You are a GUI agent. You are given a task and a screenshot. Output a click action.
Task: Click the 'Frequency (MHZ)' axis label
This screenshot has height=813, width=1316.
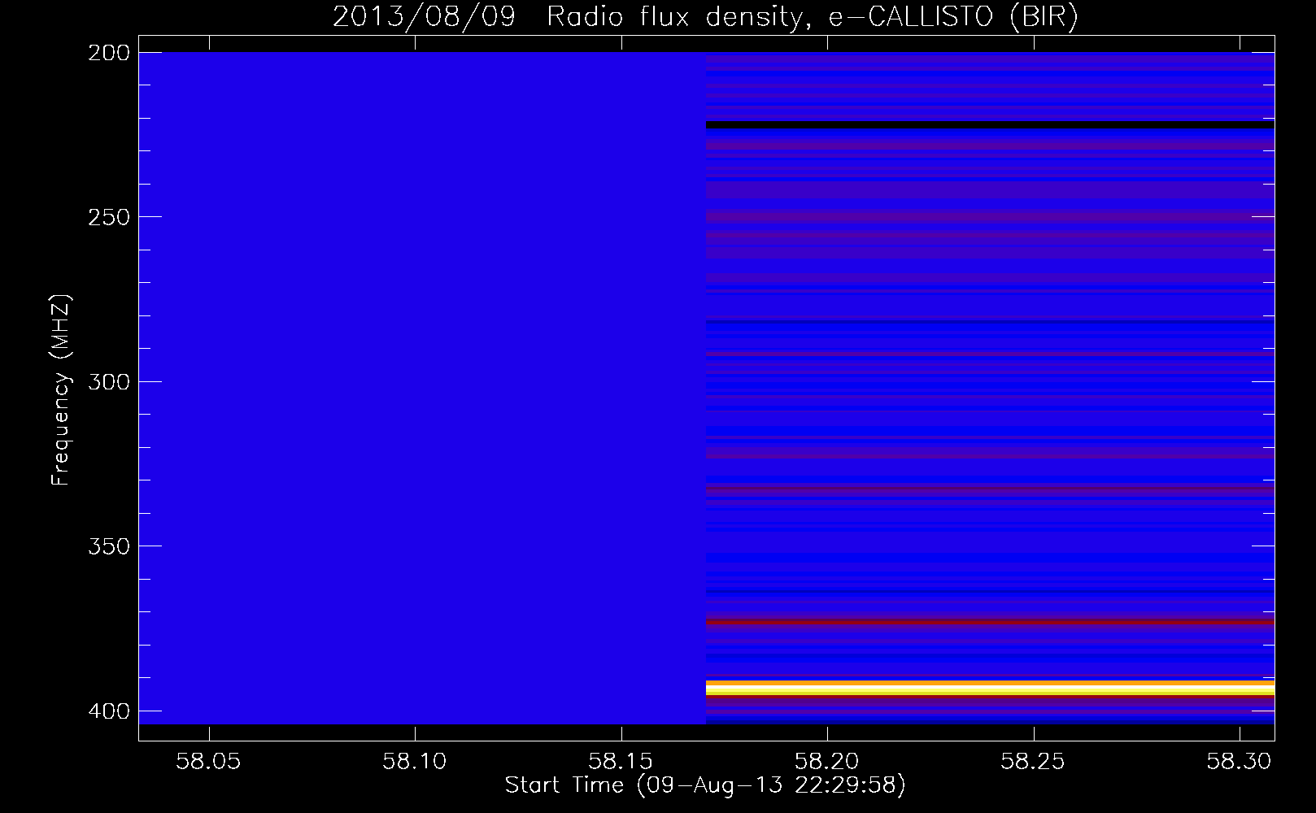tap(61, 390)
